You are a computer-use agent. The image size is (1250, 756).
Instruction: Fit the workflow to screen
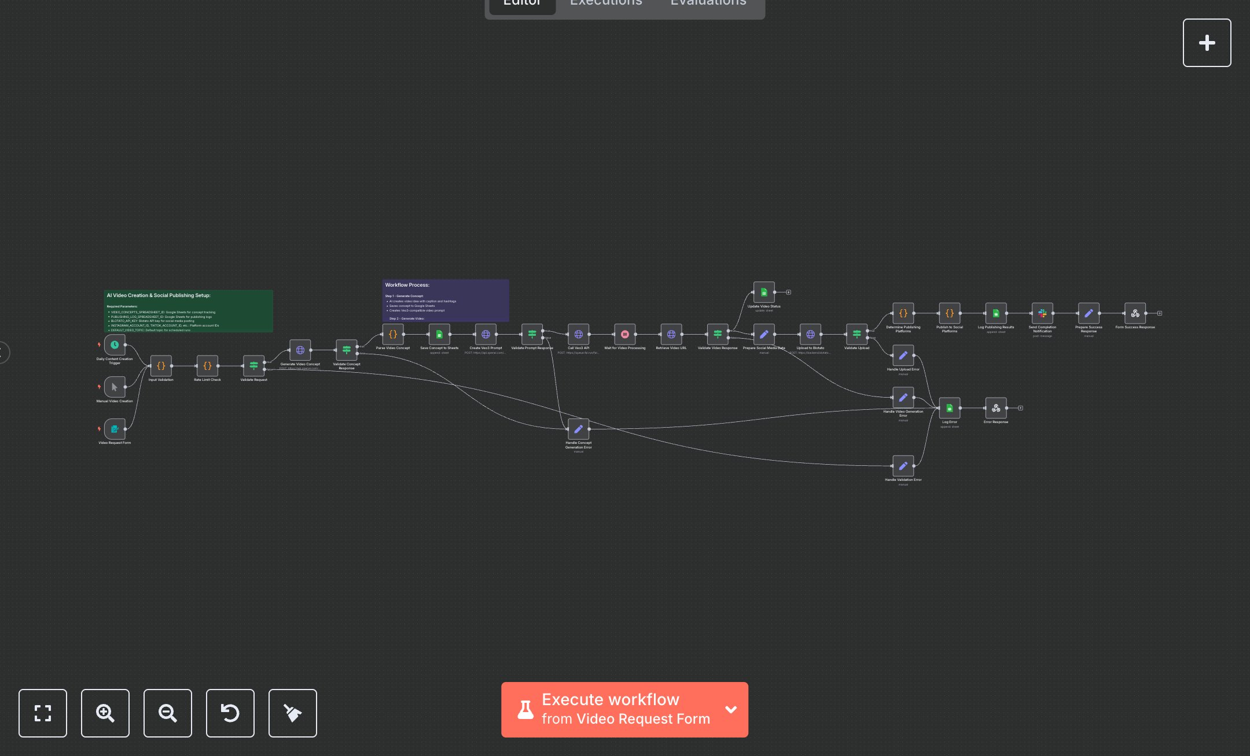[43, 713]
